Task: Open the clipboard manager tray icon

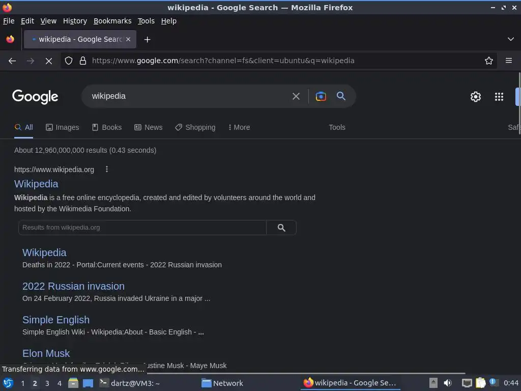Action: pos(480,383)
